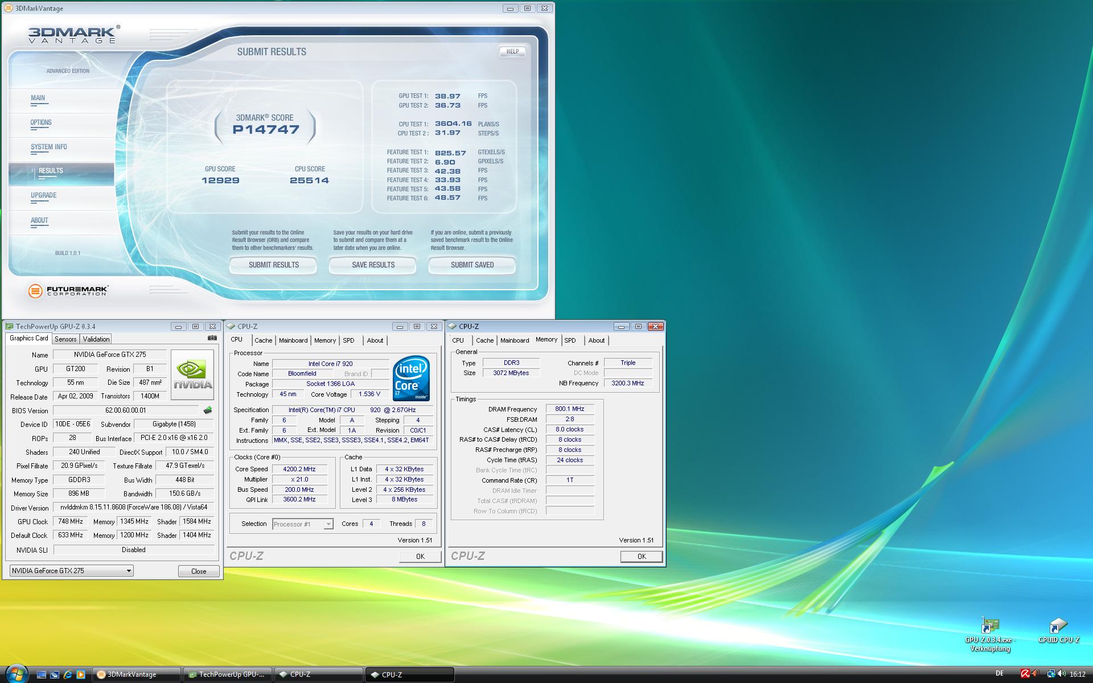This screenshot has width=1093, height=683.
Task: Click the Intel Core i7 logo in CPU-Z
Action: (411, 378)
